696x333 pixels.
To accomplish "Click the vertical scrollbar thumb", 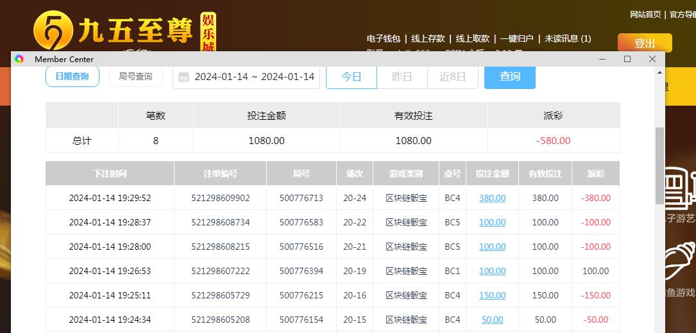I will (x=659, y=165).
